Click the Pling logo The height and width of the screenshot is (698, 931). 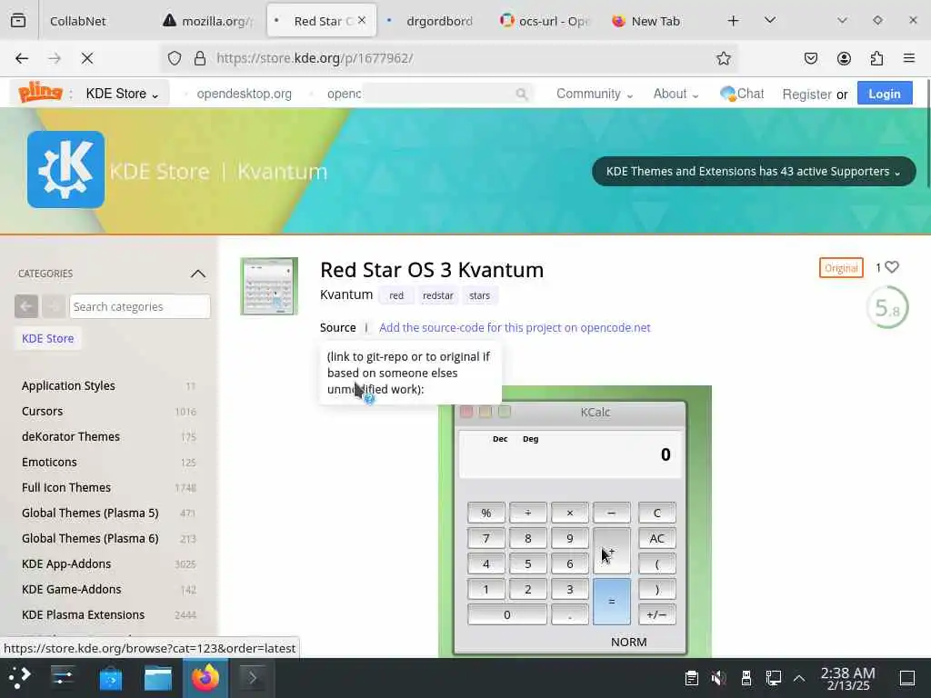(40, 93)
